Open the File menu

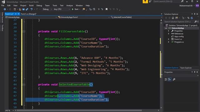(3, 6)
